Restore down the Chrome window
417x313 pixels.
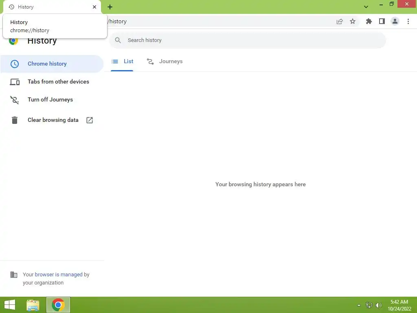[x=391, y=4]
